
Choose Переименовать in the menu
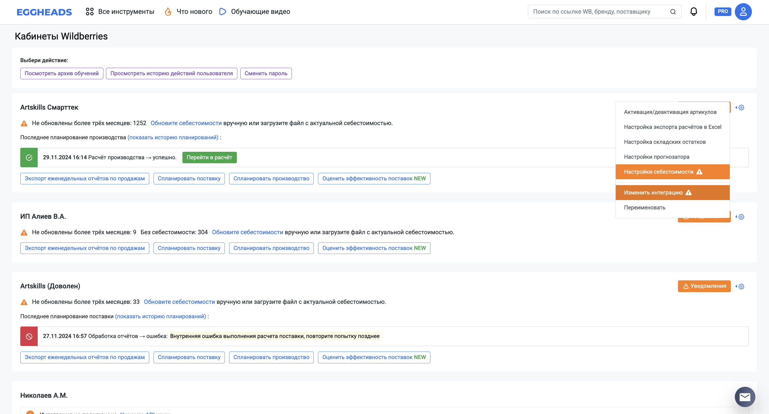[x=673, y=208]
